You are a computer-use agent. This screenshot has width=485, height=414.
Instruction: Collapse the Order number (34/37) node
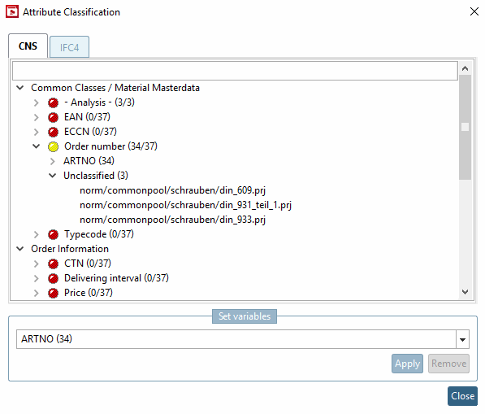pos(37,146)
